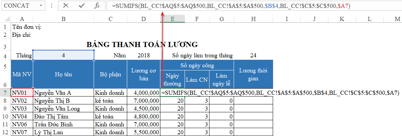Image resolution: width=402 pixels, height=136 pixels.
Task: Click the Select All corner triangle
Action: [x=8, y=19]
